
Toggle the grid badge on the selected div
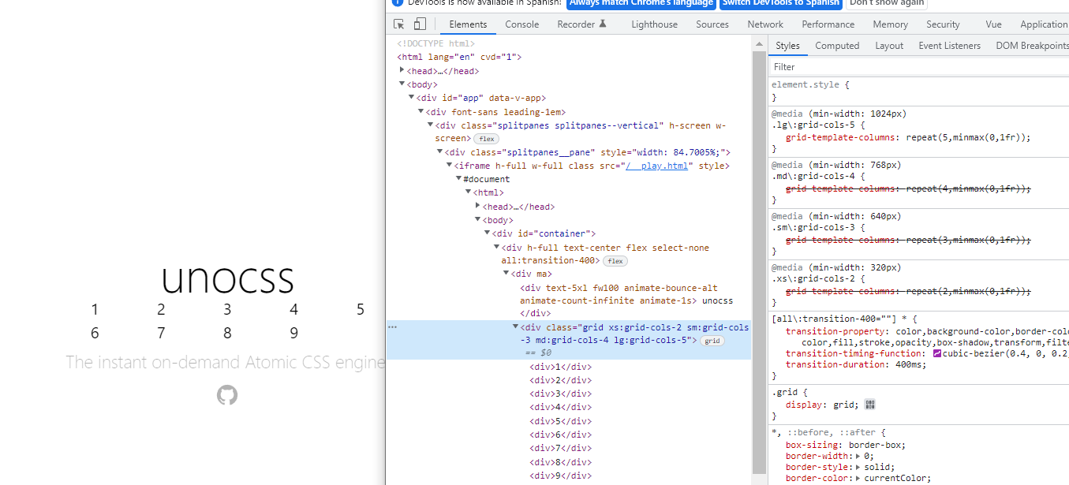click(712, 340)
